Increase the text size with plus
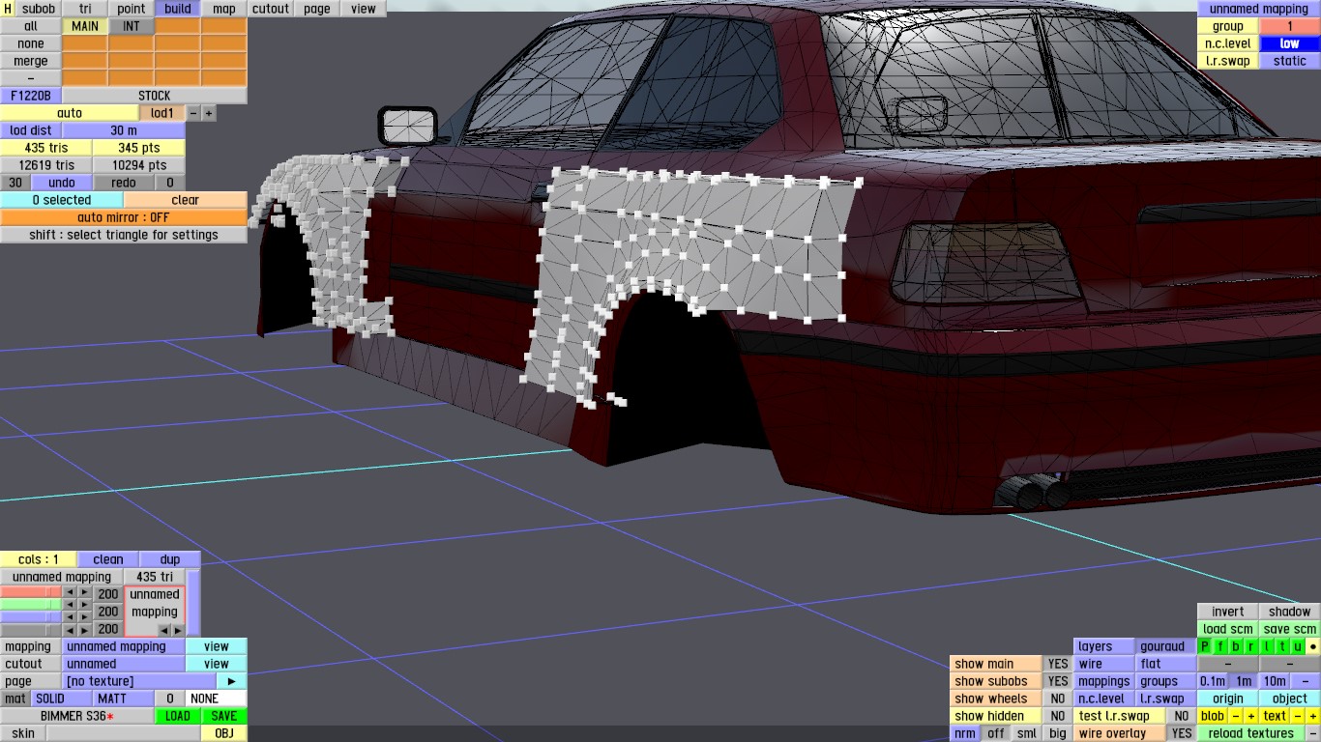 pyautogui.click(x=1313, y=716)
